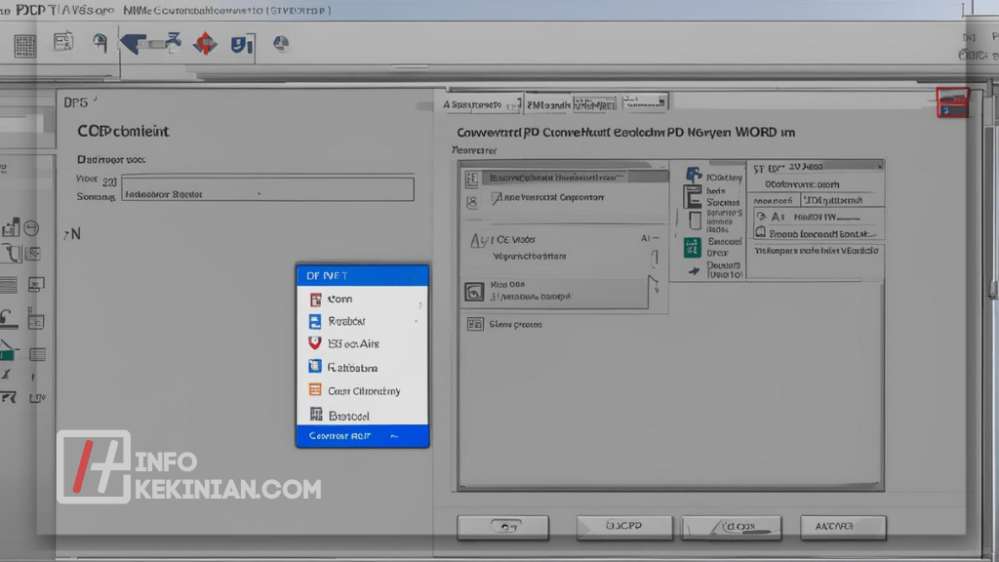Image resolution: width=999 pixels, height=562 pixels.
Task: Click the Conmser RGIT bar at the popup bottom
Action: coord(361,436)
